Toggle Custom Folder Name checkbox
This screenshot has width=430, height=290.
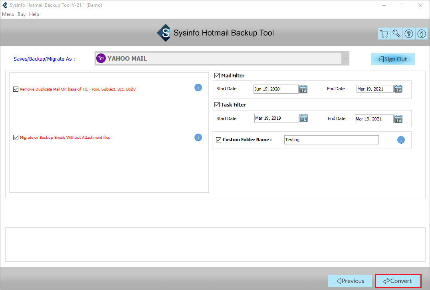(x=218, y=140)
